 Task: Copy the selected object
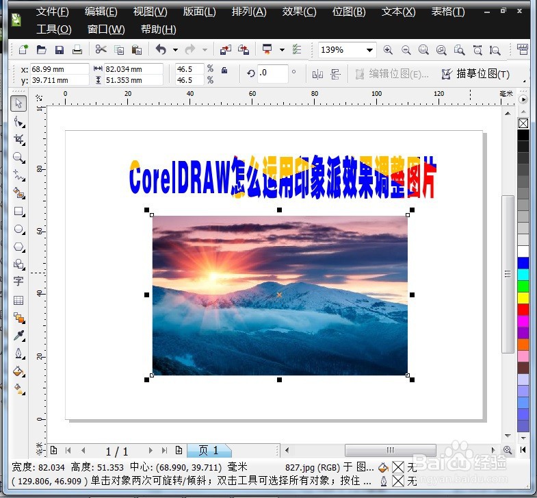(x=119, y=50)
